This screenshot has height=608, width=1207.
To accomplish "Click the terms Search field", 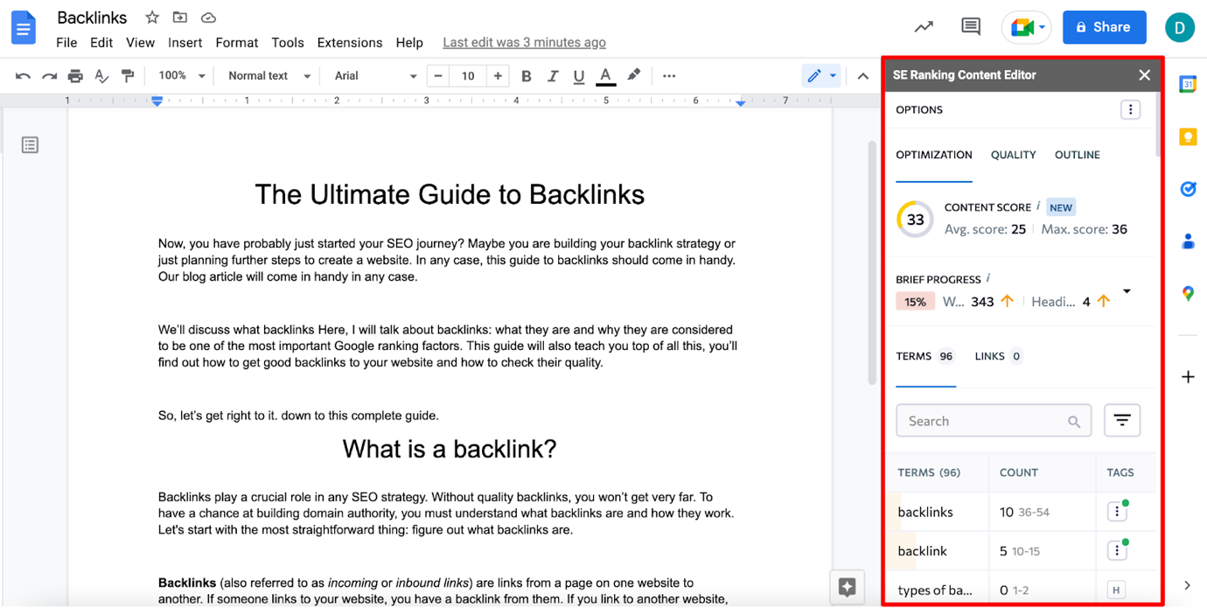I will pyautogui.click(x=994, y=421).
